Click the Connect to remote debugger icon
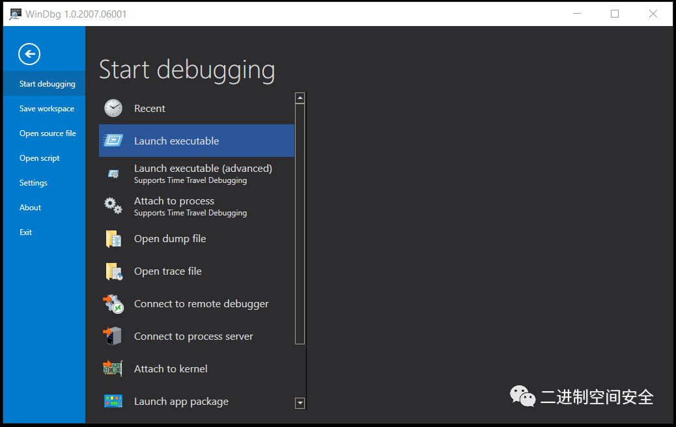This screenshot has height=427, width=676. coord(113,304)
